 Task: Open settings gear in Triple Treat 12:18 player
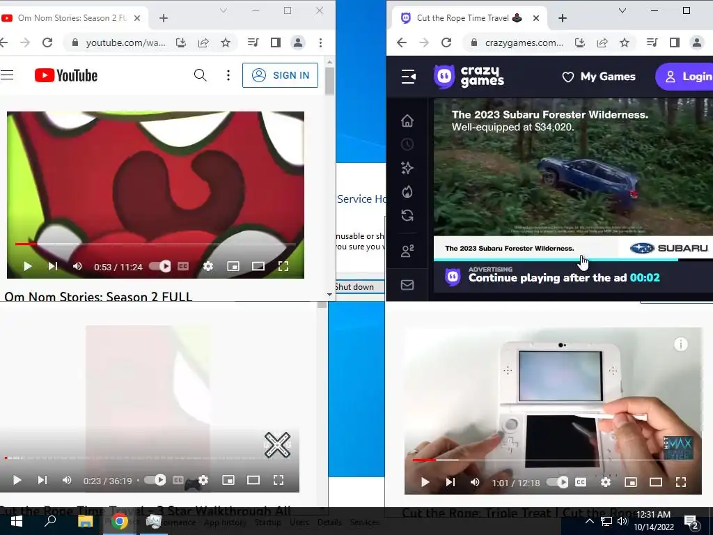(x=606, y=482)
